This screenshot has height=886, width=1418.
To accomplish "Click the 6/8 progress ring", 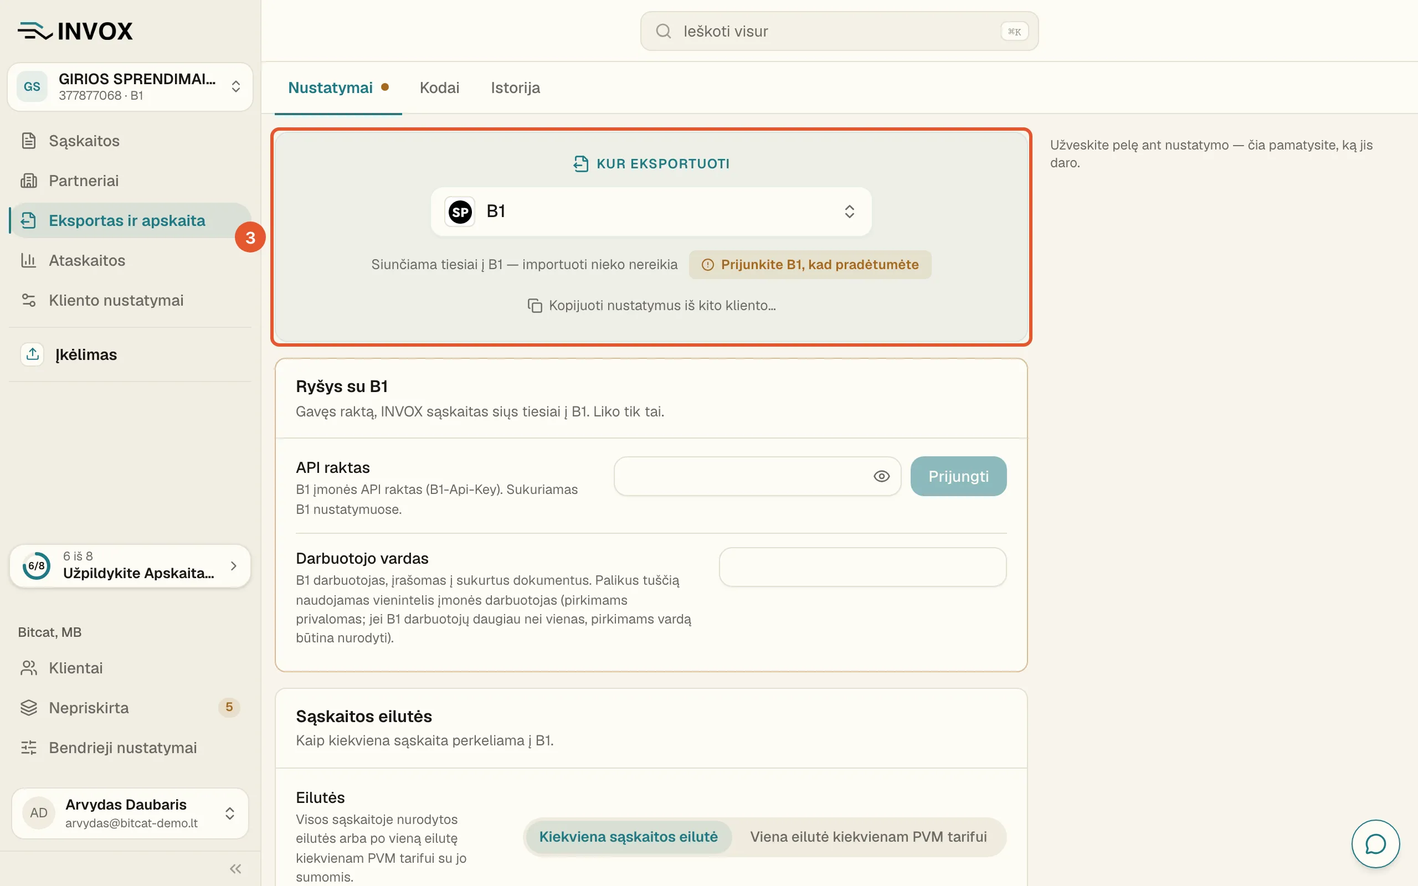I will coord(37,565).
